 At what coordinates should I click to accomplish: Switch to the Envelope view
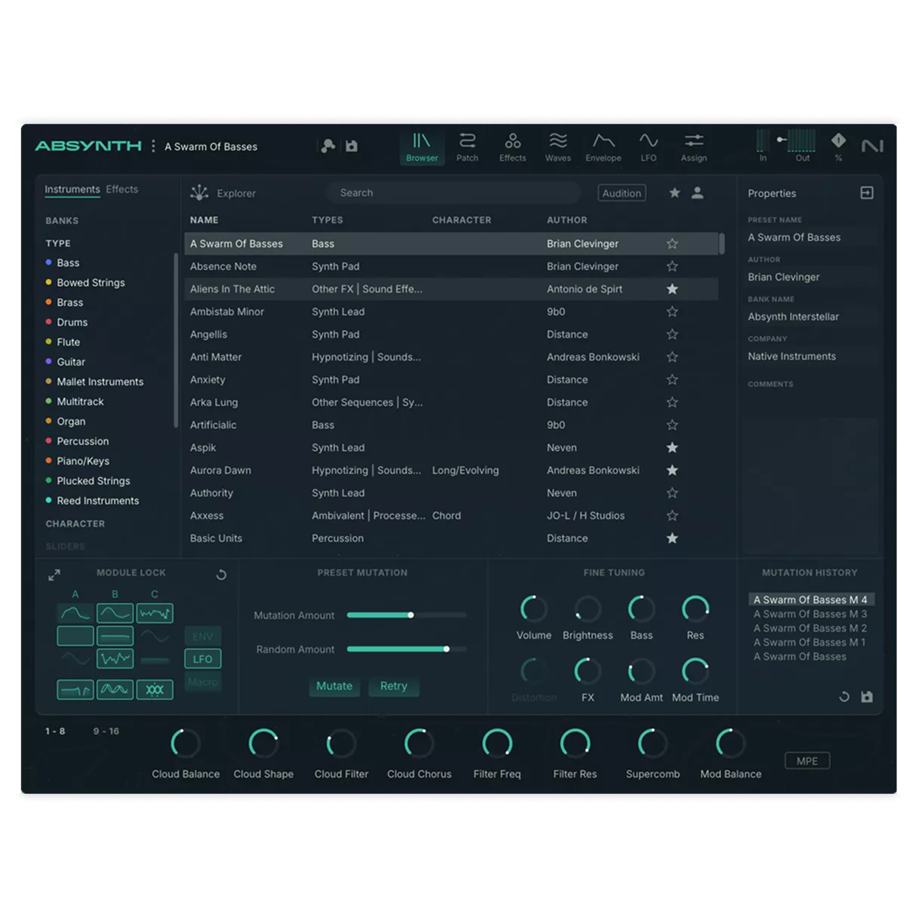point(603,147)
